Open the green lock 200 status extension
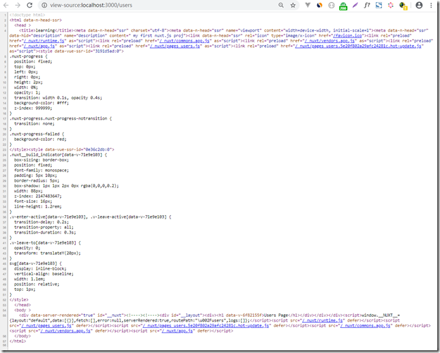 pos(343,5)
